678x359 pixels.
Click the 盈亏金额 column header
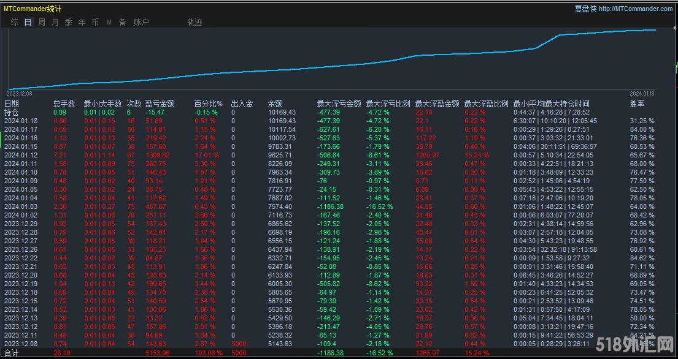160,104
